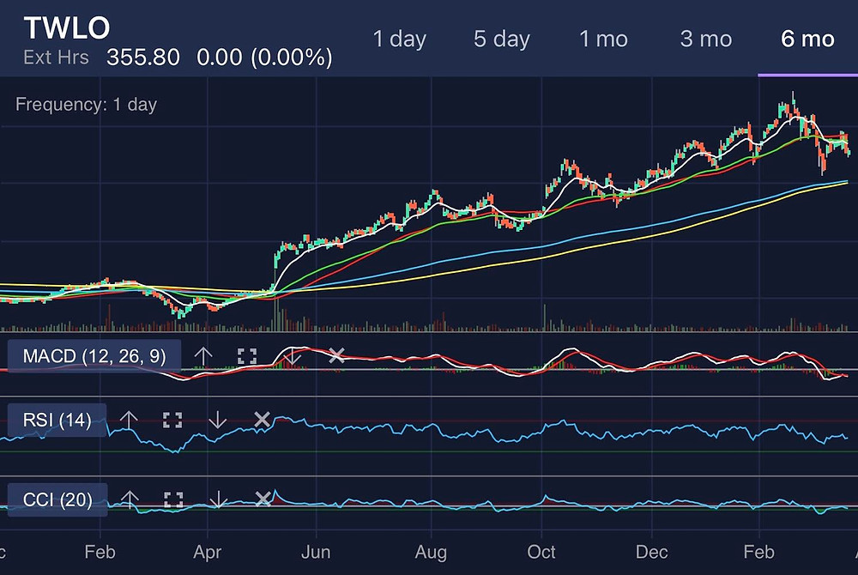The height and width of the screenshot is (575, 858).
Task: Expand the CCI indicator to fullscreen
Action: [x=173, y=499]
